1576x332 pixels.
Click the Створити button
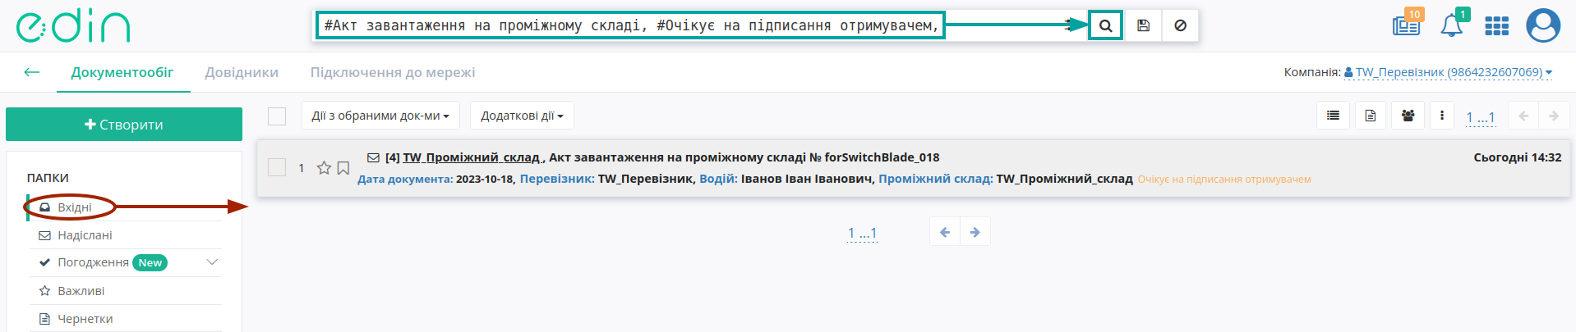coord(124,125)
